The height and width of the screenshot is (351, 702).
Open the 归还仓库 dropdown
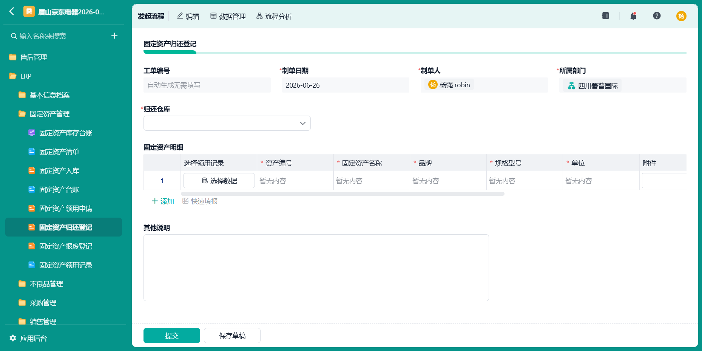point(227,123)
